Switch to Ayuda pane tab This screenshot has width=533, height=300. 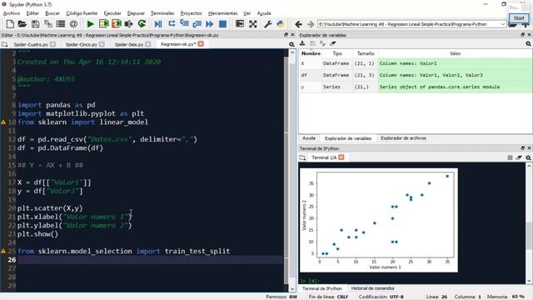coord(309,138)
